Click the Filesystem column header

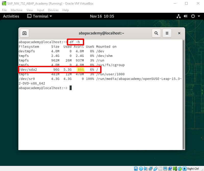[x=29, y=47]
